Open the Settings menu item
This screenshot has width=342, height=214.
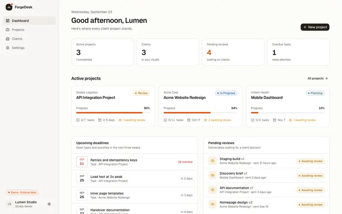(x=29, y=48)
